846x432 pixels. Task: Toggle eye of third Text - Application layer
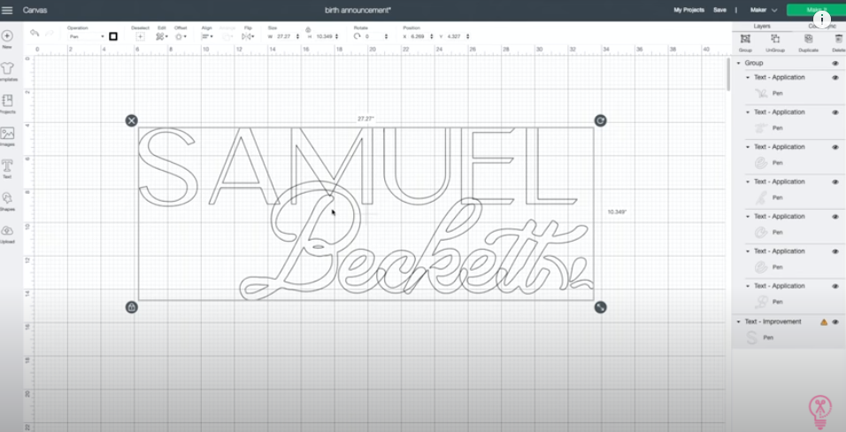click(x=835, y=147)
